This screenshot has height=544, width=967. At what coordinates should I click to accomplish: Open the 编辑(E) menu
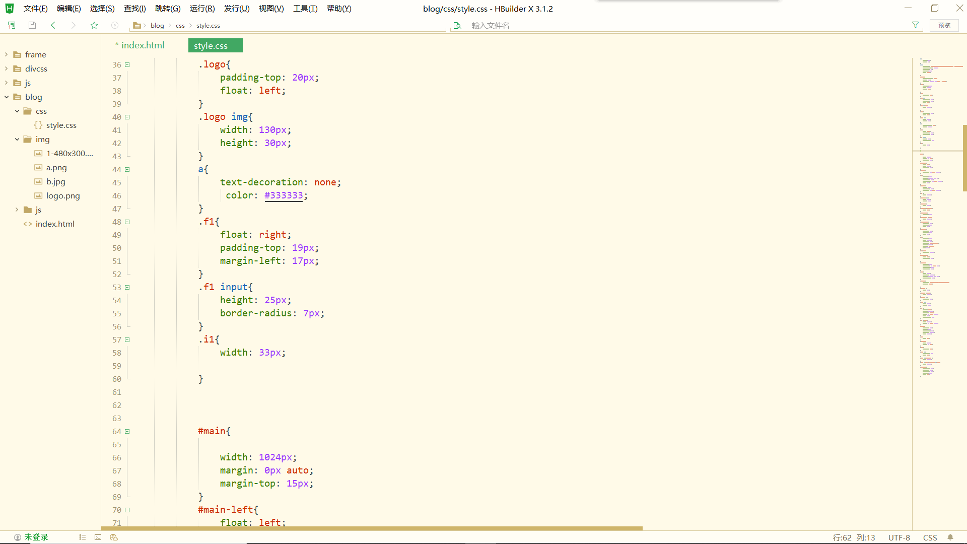68,9
